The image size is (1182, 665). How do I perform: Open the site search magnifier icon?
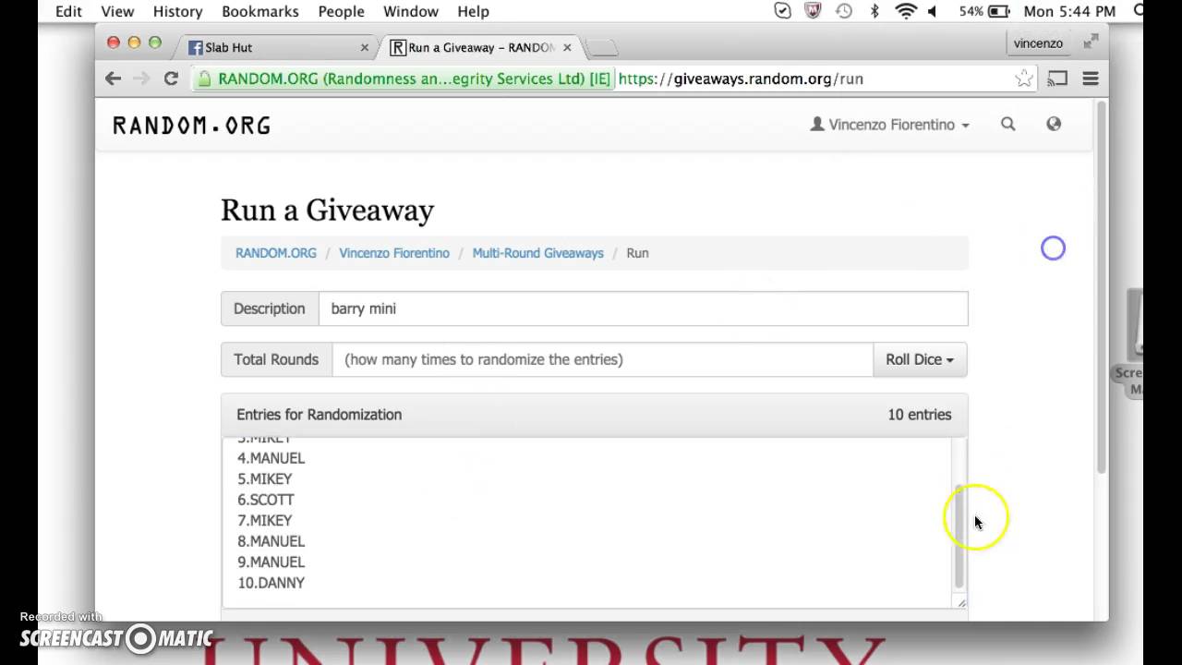[x=1007, y=124]
